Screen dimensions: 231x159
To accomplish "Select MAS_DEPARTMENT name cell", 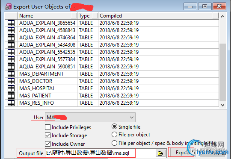I will [47, 74].
